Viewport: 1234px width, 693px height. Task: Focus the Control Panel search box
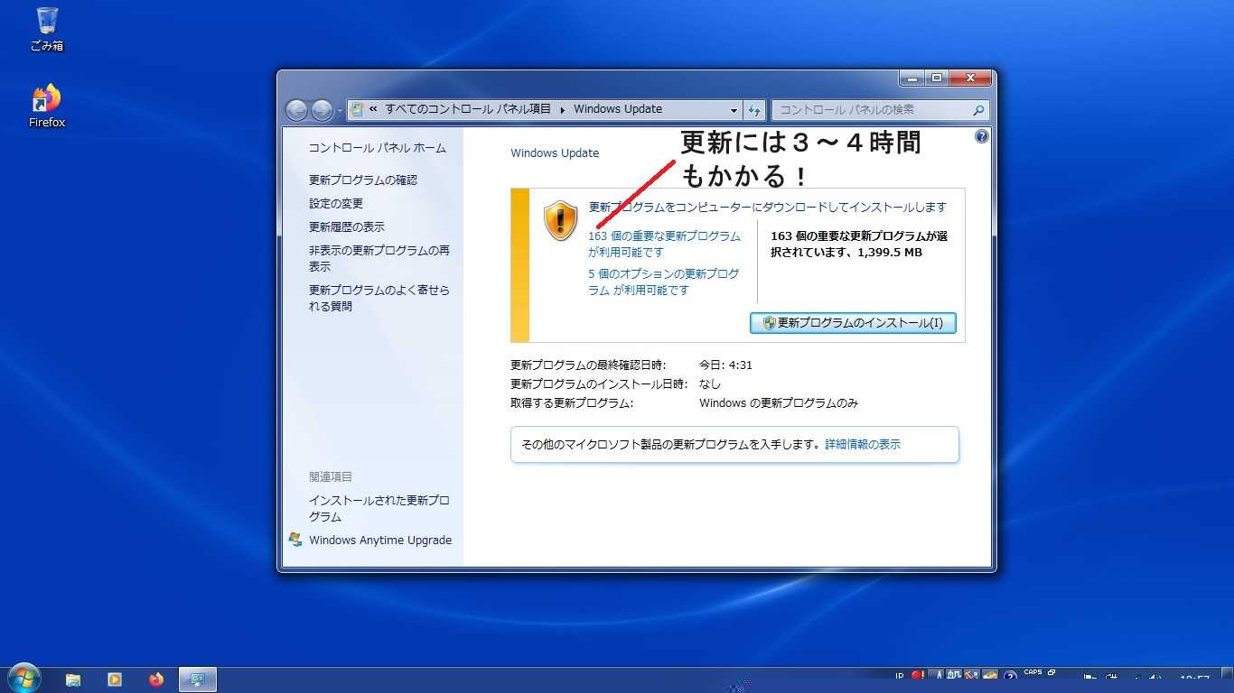pos(880,110)
